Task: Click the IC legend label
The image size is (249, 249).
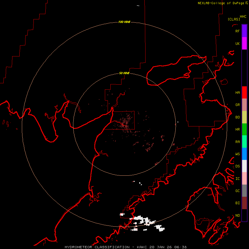Action: [237, 179]
